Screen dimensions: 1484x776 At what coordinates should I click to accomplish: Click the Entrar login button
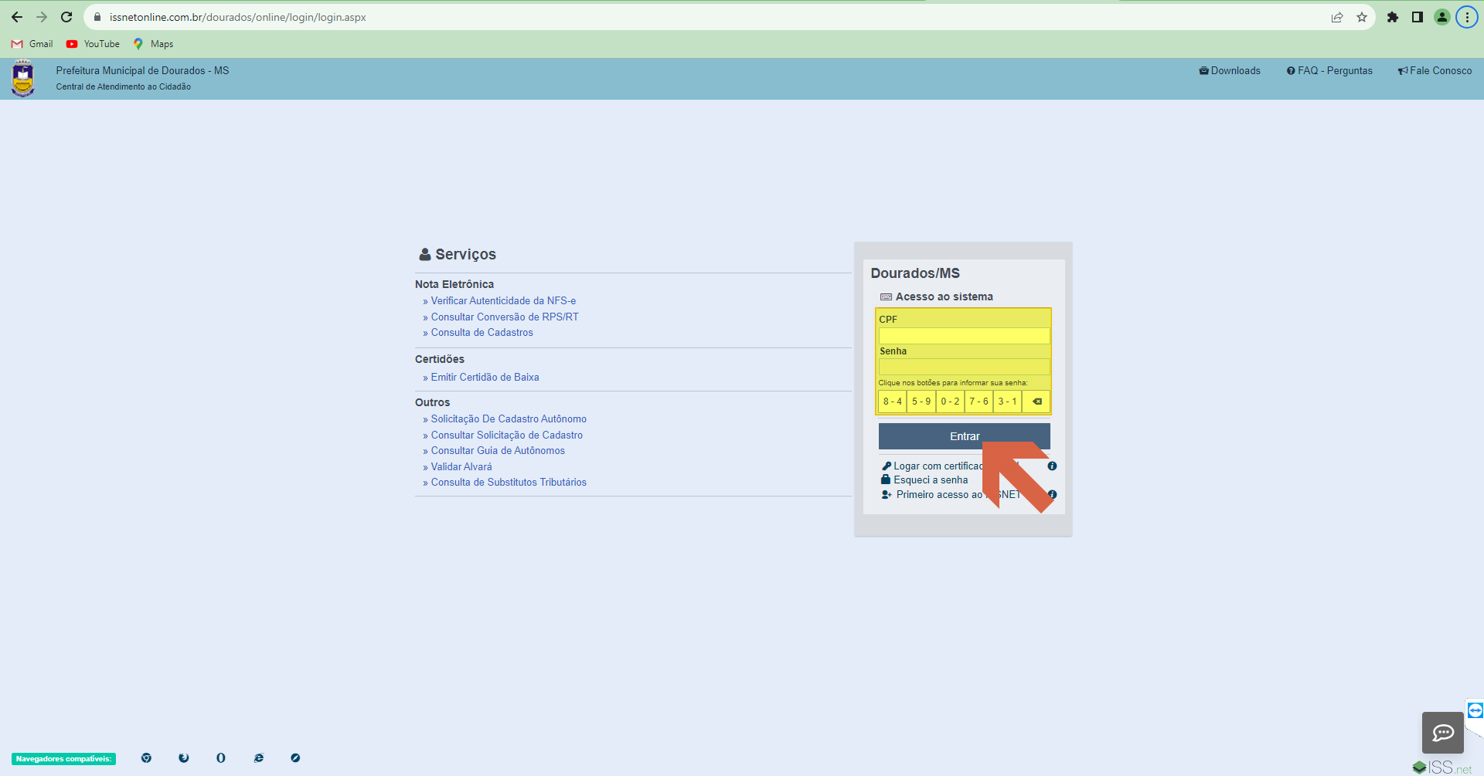[x=964, y=436]
